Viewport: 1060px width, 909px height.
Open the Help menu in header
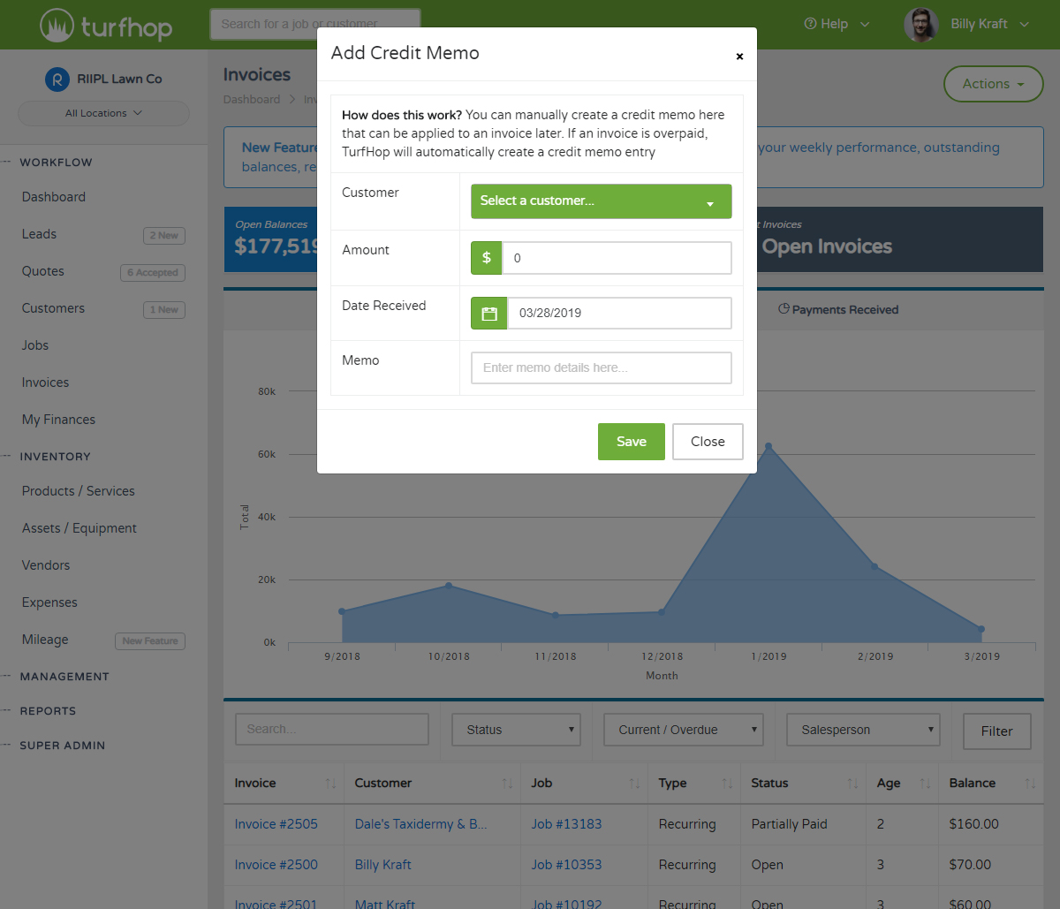coord(836,25)
